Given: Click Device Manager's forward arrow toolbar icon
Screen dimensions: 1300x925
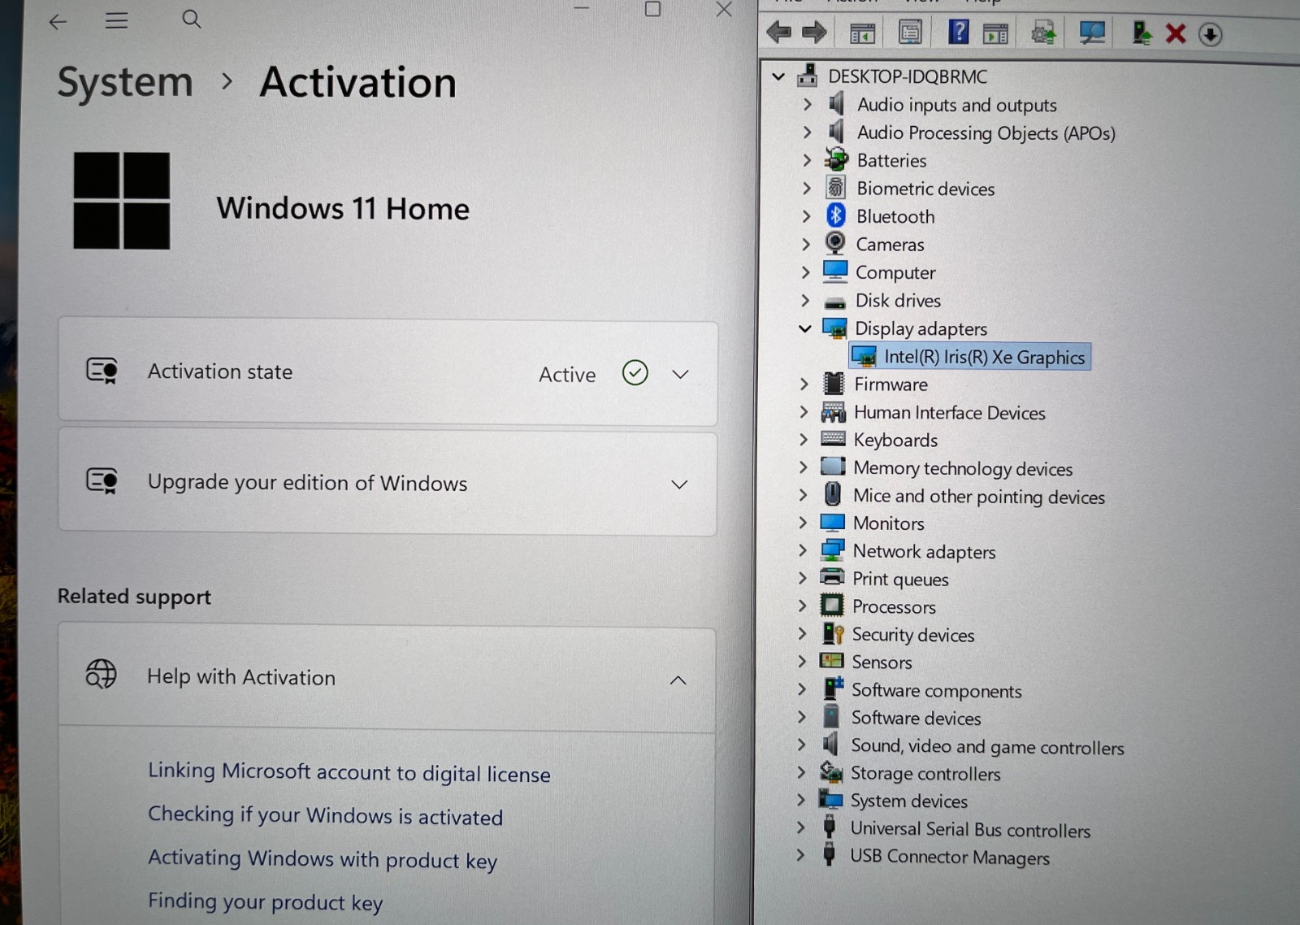Looking at the screenshot, I should tap(814, 33).
